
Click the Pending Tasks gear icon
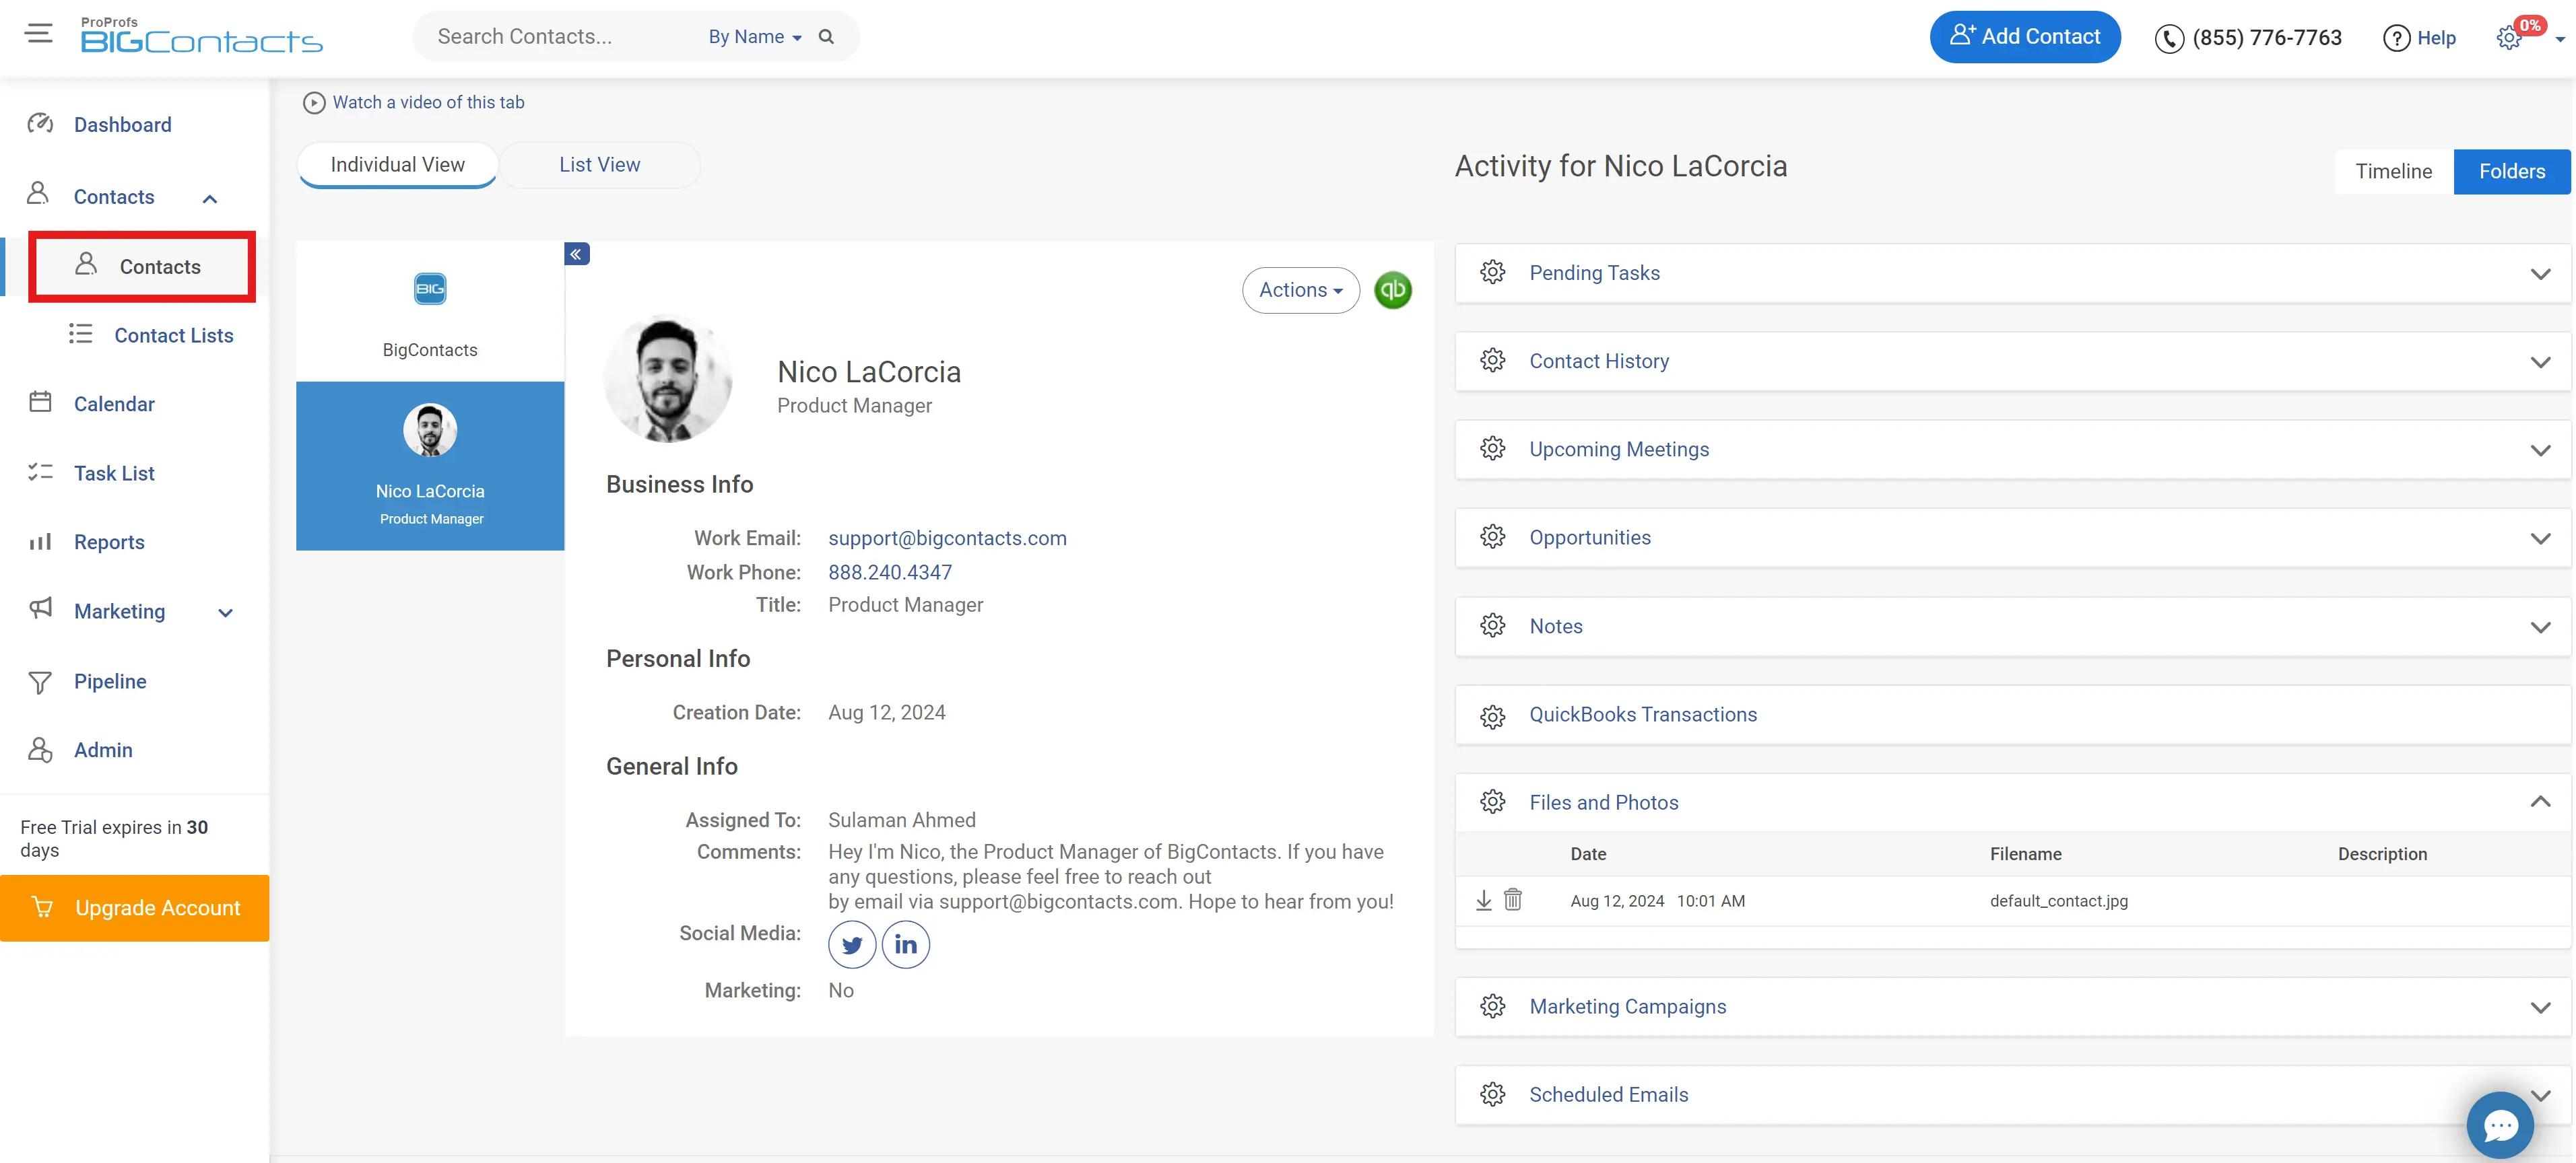pos(1492,273)
